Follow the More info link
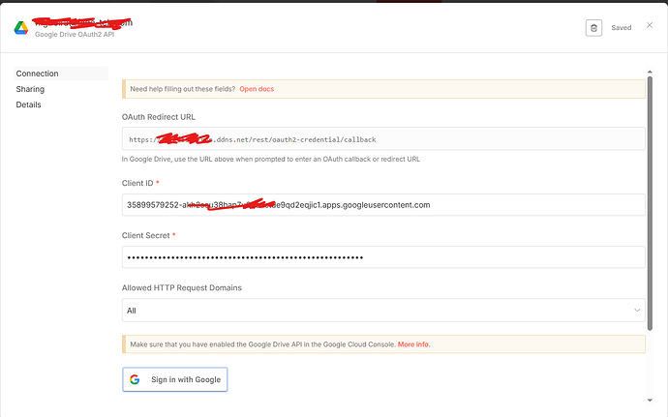 tap(413, 344)
